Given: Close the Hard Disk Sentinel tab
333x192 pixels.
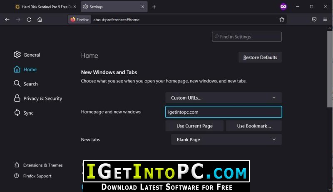Looking at the screenshot, I should click(75, 7).
